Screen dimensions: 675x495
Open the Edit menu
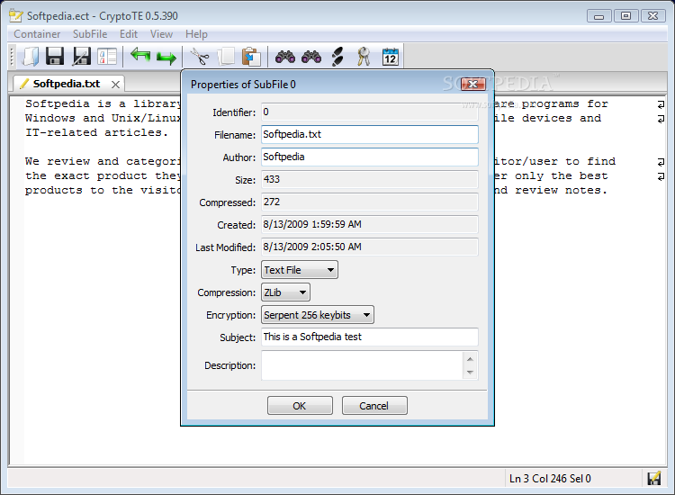[x=129, y=34]
